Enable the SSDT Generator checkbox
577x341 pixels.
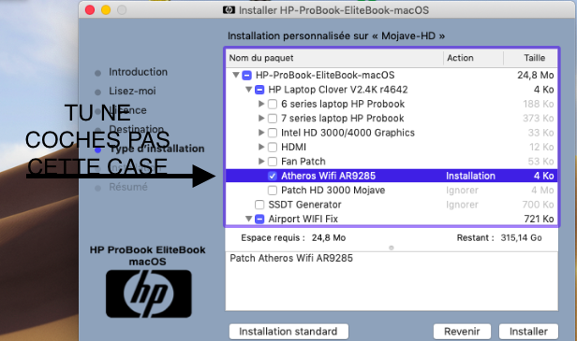point(259,205)
